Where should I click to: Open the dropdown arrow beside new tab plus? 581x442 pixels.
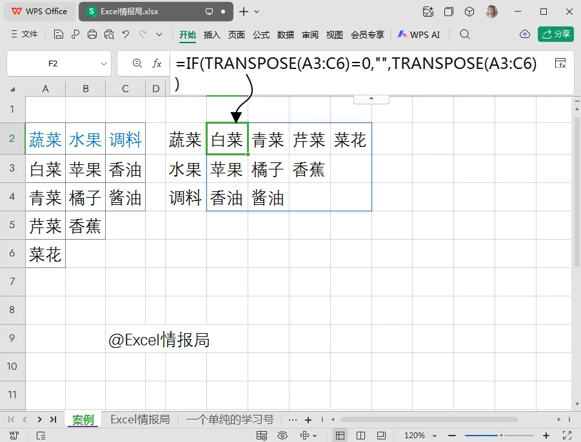click(257, 12)
